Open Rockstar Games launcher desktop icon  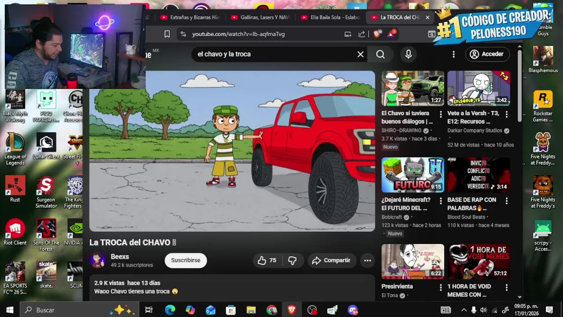(x=543, y=107)
